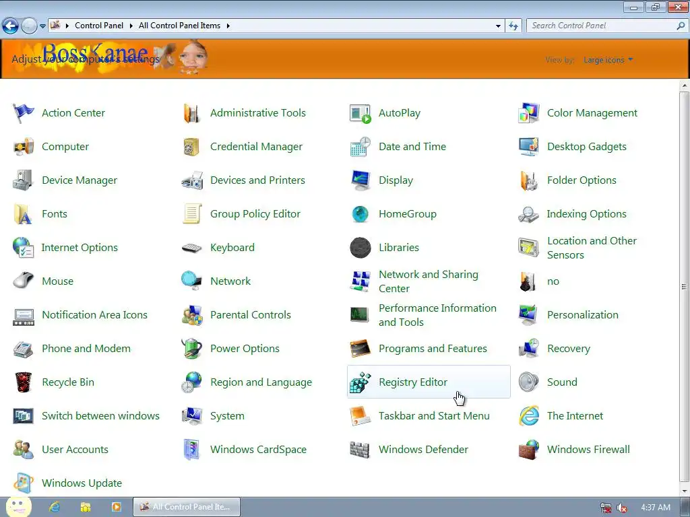Open Performance Information and Tools
The height and width of the screenshot is (517, 690).
(x=437, y=315)
